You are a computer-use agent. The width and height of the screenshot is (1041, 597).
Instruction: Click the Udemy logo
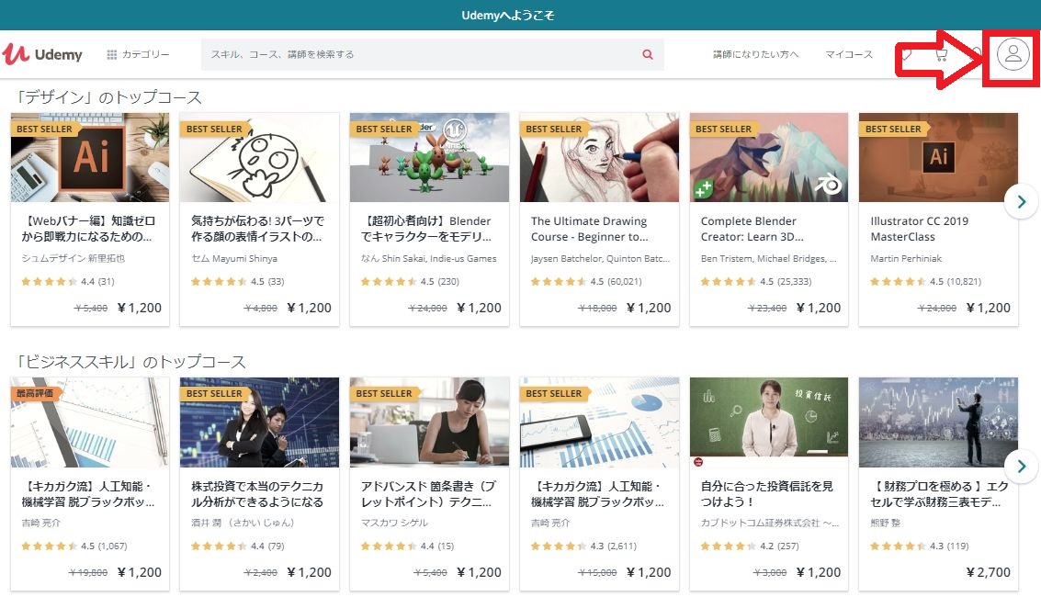[43, 54]
